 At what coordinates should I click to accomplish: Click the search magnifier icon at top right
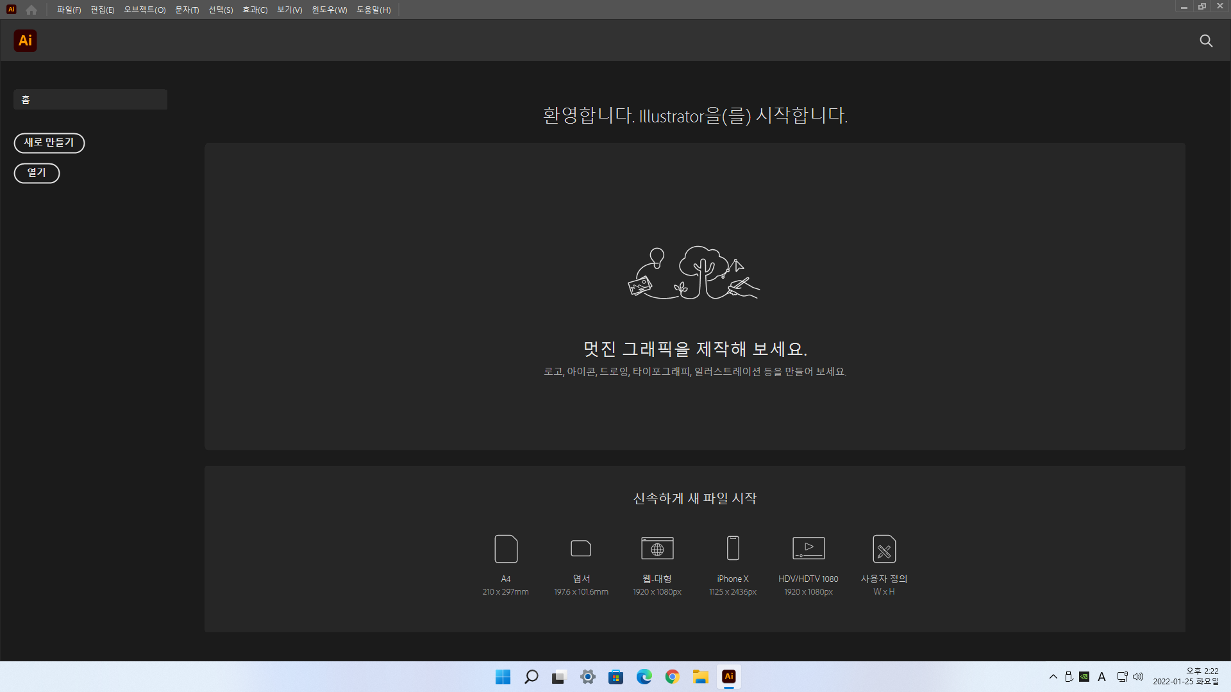coord(1206,41)
